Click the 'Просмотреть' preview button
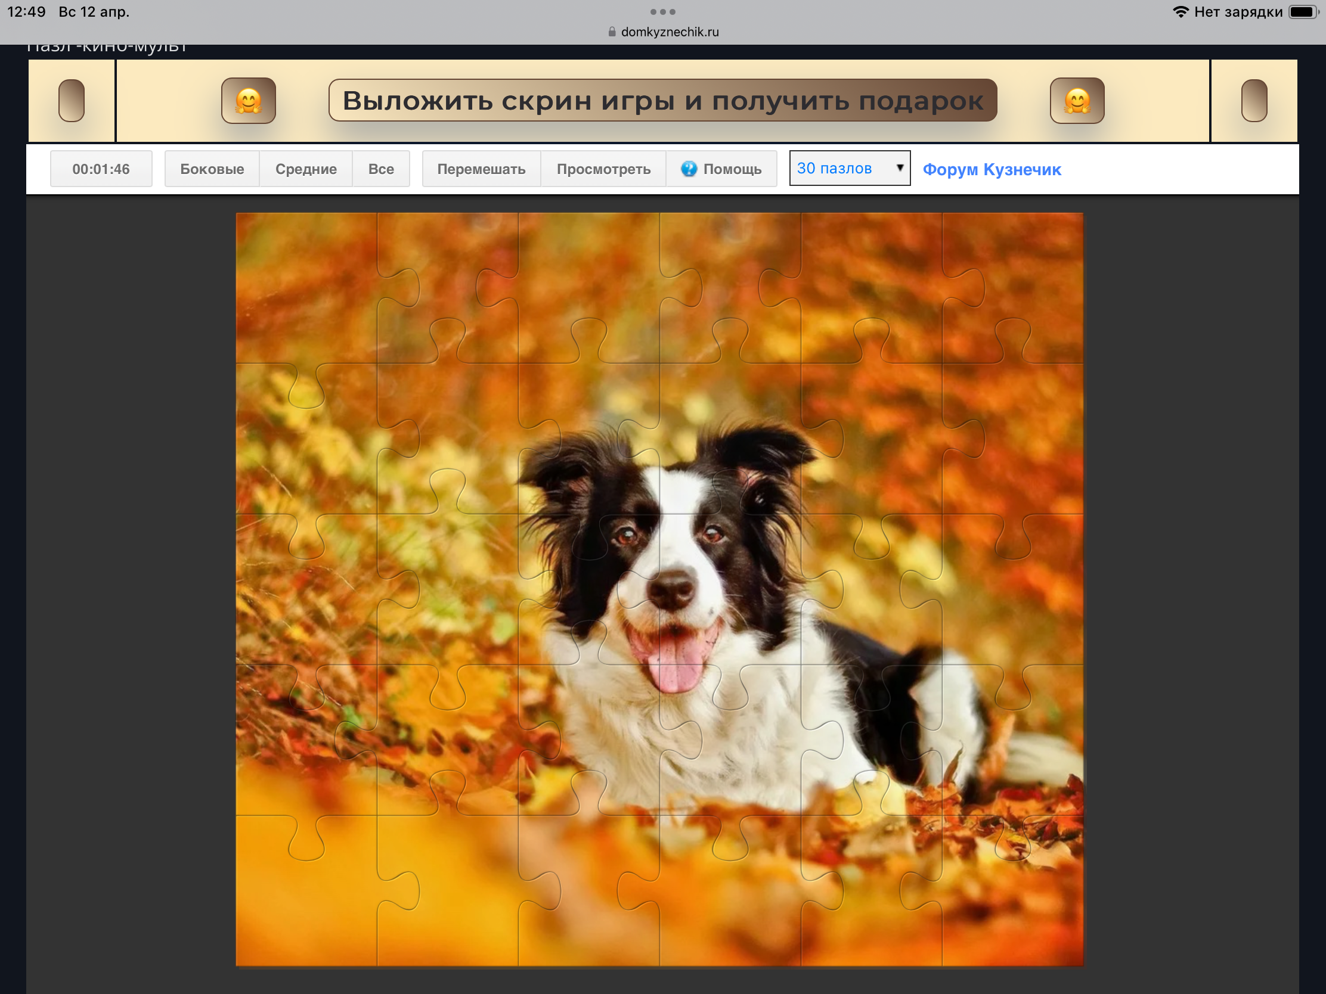Viewport: 1326px width, 994px height. (603, 169)
